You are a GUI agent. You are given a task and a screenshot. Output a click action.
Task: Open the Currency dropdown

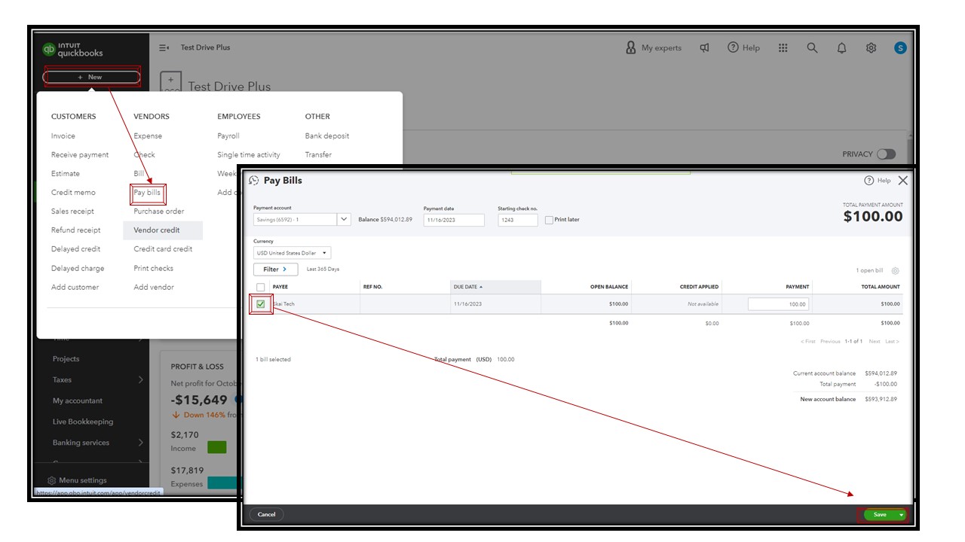pos(292,253)
